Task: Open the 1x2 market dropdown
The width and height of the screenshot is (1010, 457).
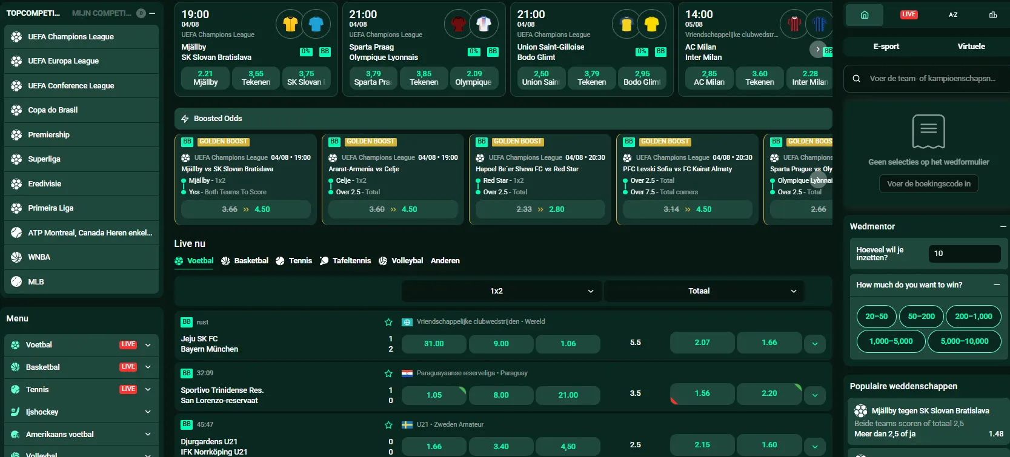Action: click(502, 291)
